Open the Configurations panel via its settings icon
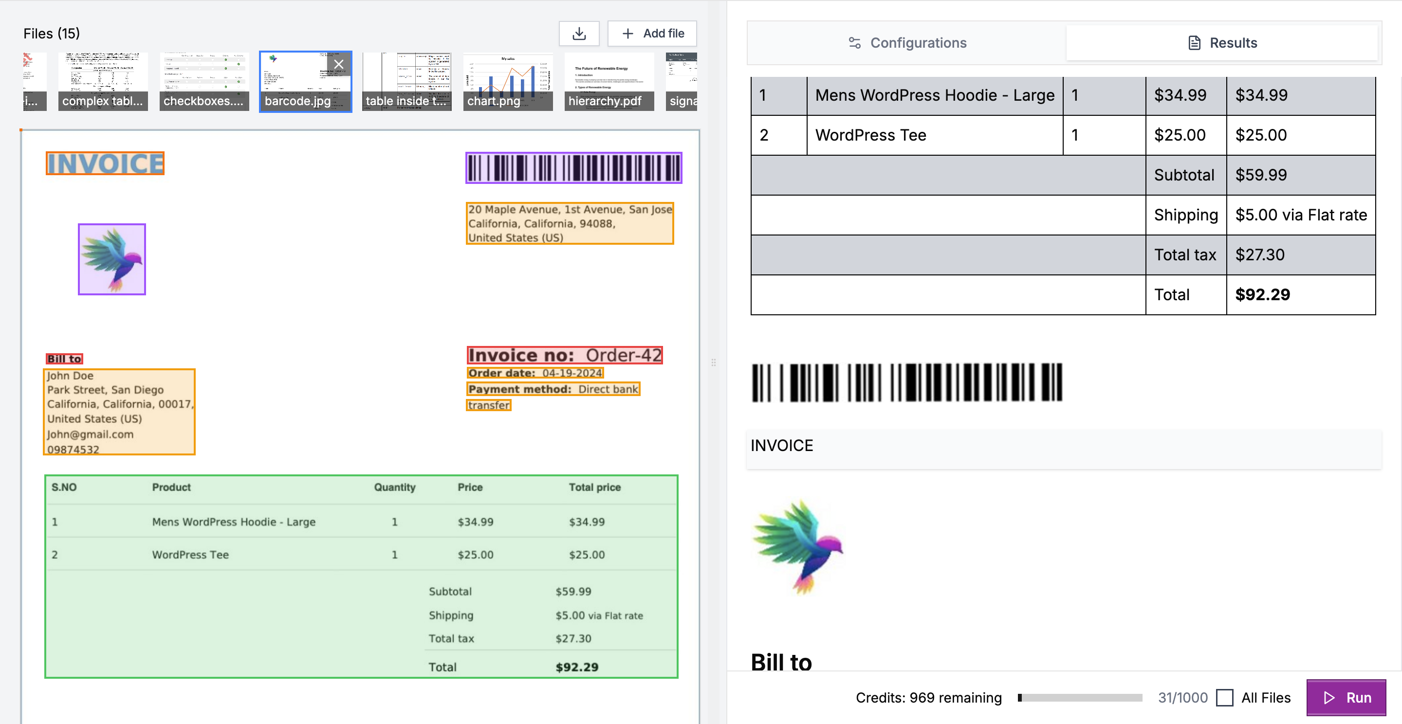The width and height of the screenshot is (1402, 724). 854,42
